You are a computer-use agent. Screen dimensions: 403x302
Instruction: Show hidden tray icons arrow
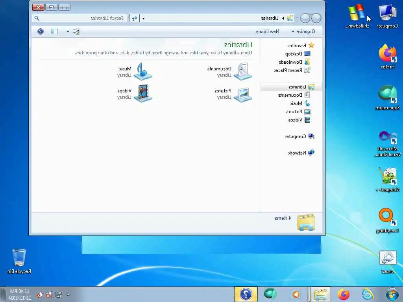point(68,295)
